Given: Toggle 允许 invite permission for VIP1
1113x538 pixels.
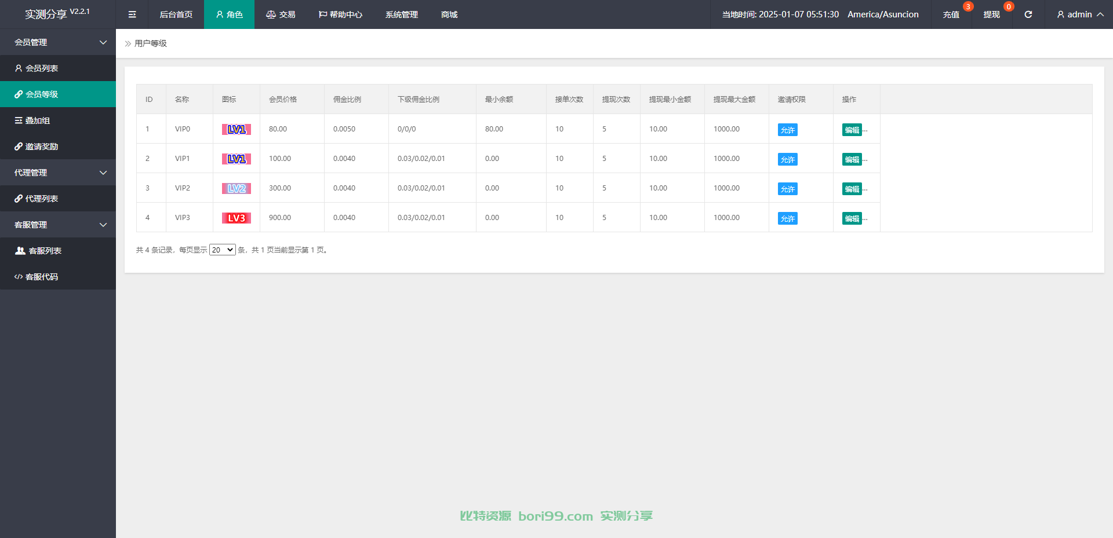Looking at the screenshot, I should [788, 159].
